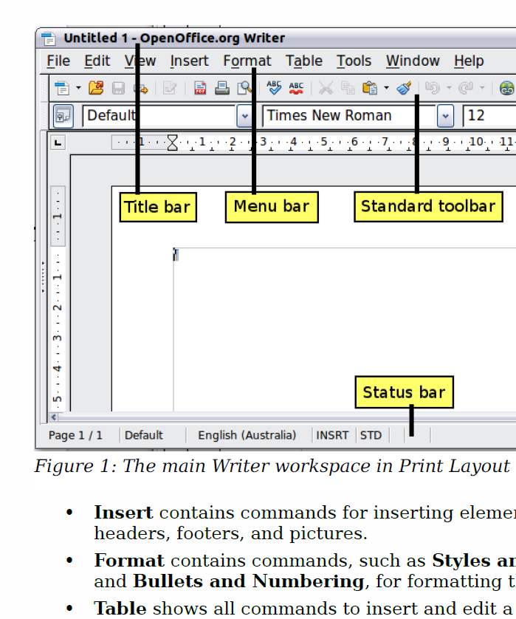Export directly as PDF icon
516x619 pixels.
(200, 88)
